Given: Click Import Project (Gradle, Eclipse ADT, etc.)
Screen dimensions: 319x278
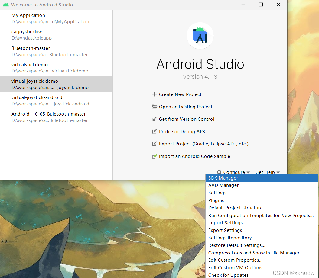Looking at the screenshot, I should coord(204,144).
